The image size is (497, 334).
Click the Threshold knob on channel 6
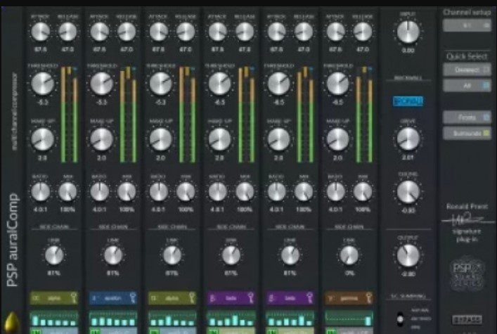pyautogui.click(x=337, y=84)
